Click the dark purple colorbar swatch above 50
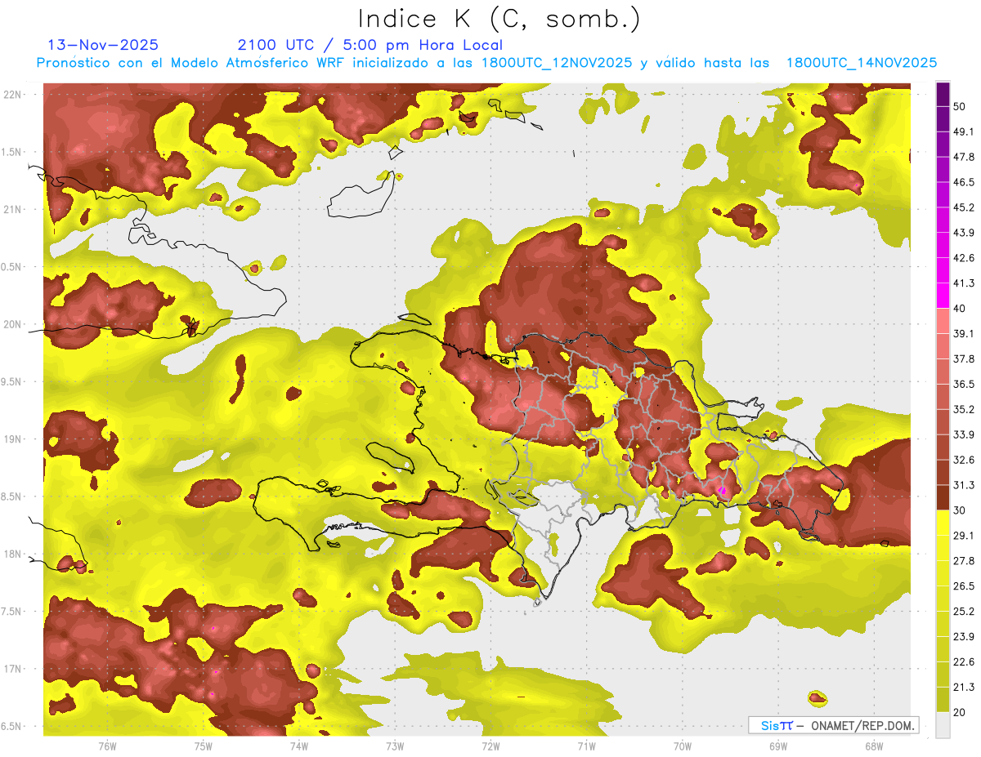The height and width of the screenshot is (757, 981). 943,95
